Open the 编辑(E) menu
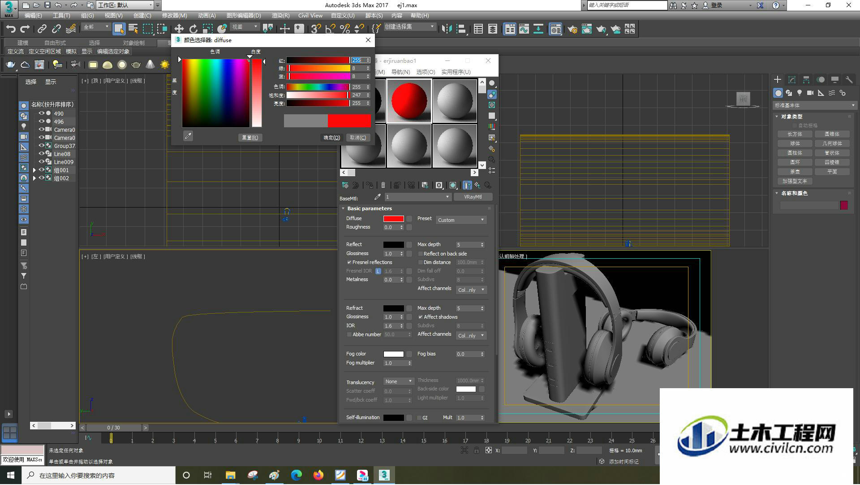Viewport: 860px width, 485px height. coord(33,16)
